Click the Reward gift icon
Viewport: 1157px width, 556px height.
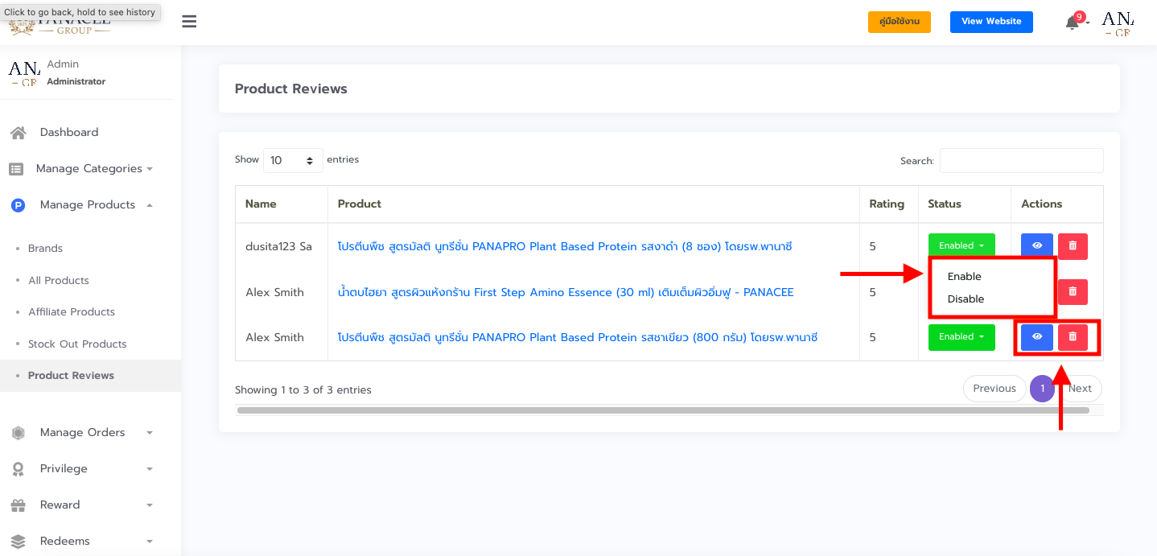(18, 505)
